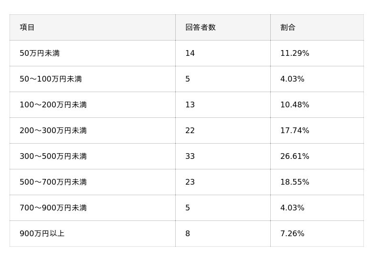Viewport: 382px width, 261px height.
Task: Click the 100〜200万円未満 cell
Action: pyautogui.click(x=53, y=105)
